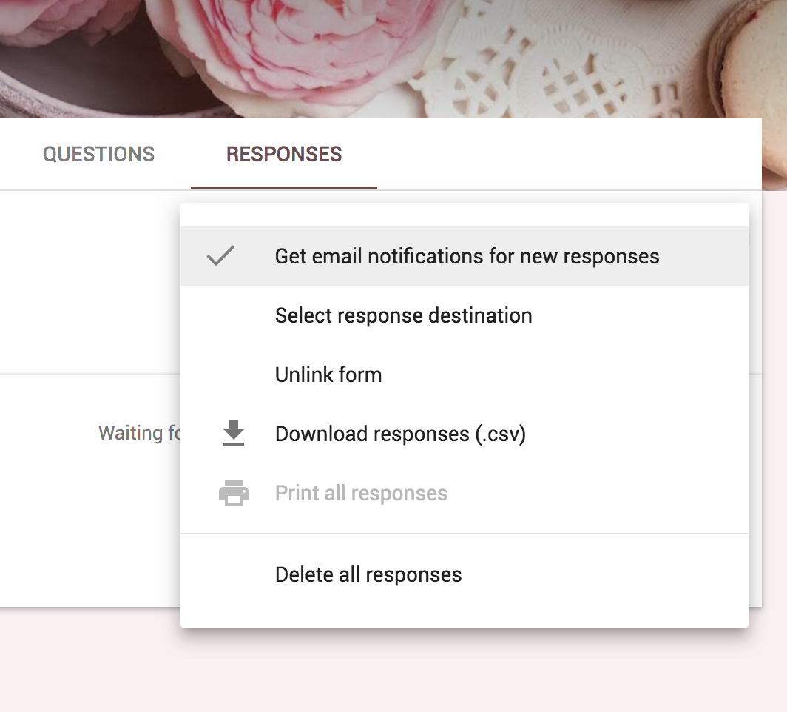Select Unlink form from the menu
The height and width of the screenshot is (712, 787).
328,375
